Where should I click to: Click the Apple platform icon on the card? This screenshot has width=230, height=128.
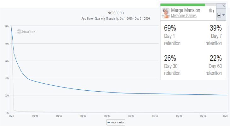coord(210,11)
